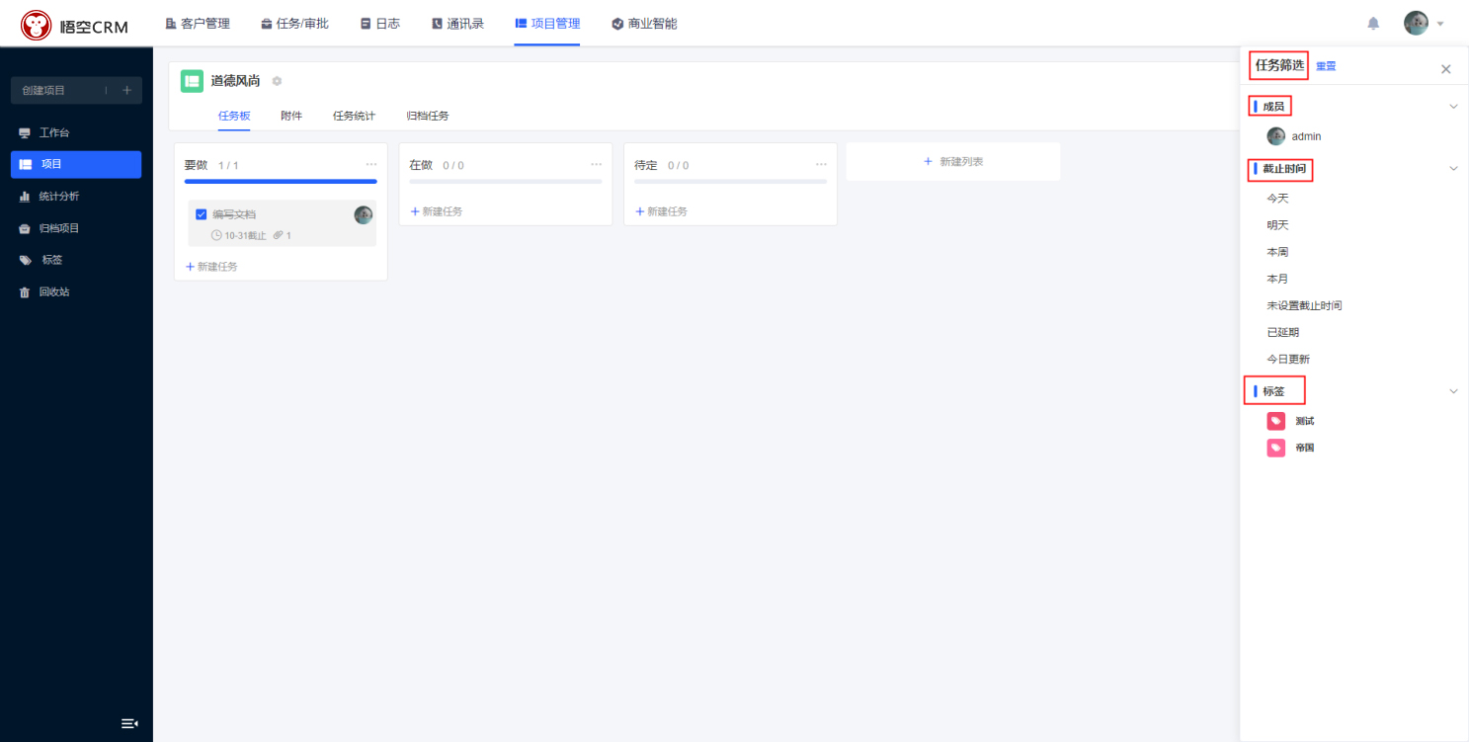This screenshot has height=742, width=1469.
Task: Uncheck the 编写文档 task checkbox
Action: (202, 214)
